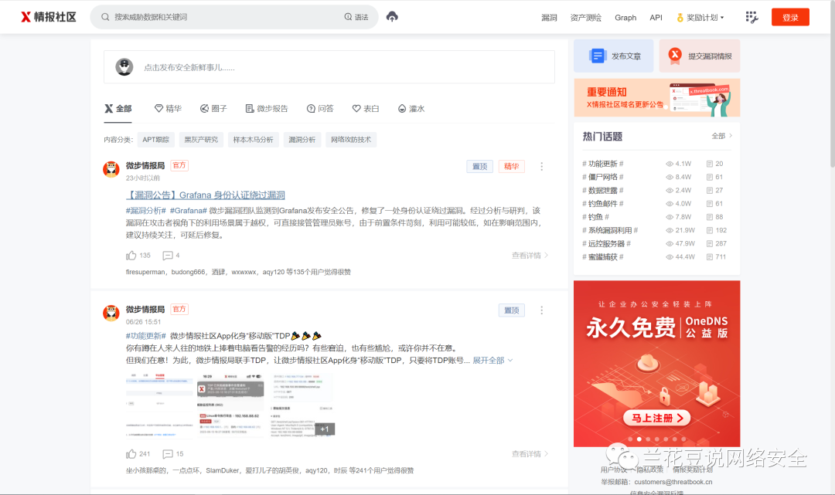
Task: Open the Grafana 身份认证绕过漏洞 post title
Action: click(206, 195)
